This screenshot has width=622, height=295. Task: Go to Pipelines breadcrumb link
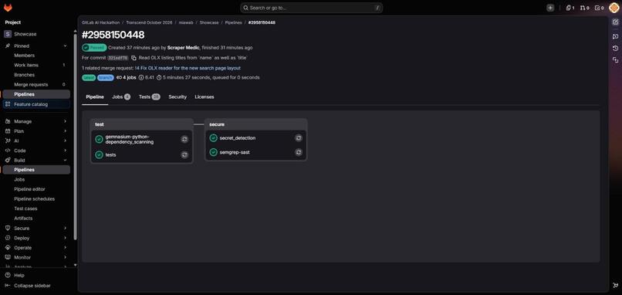233,22
